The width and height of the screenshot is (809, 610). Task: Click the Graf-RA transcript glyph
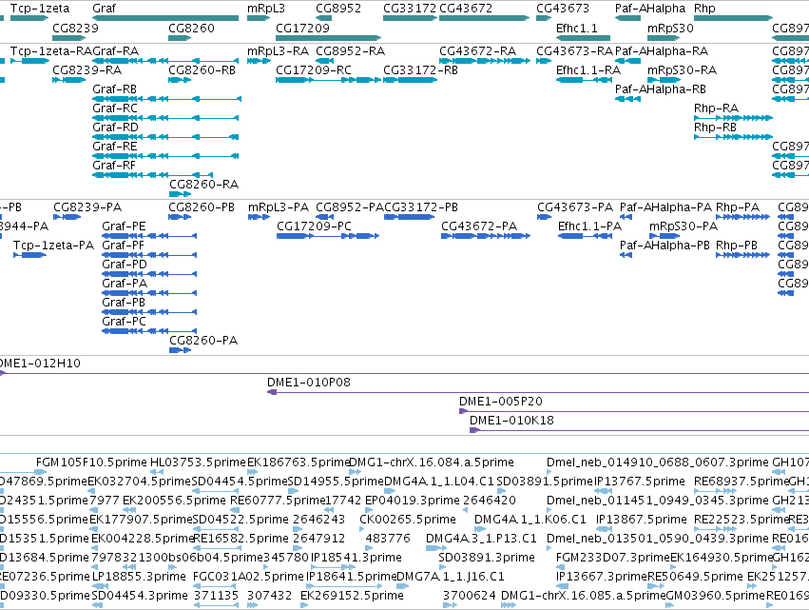(x=165, y=61)
